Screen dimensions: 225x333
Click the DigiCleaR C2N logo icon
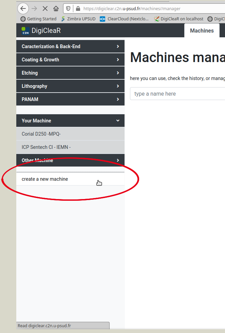25,31
